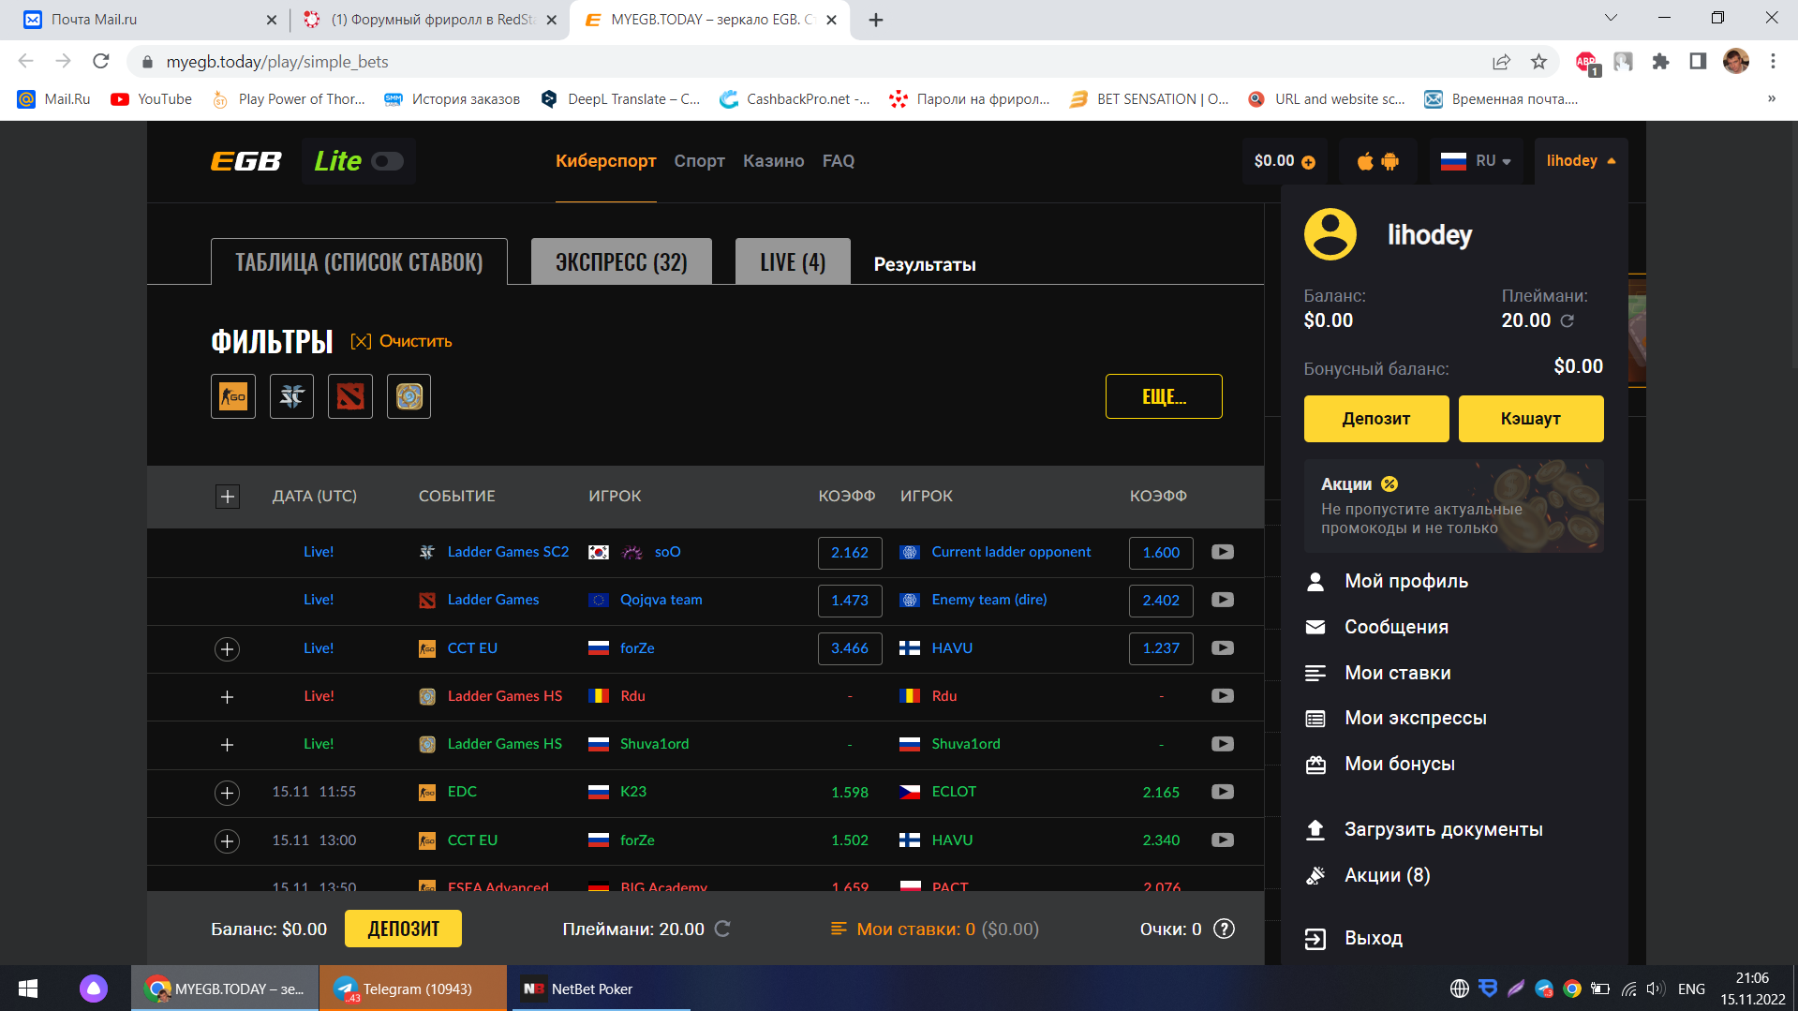The width and height of the screenshot is (1798, 1011).
Task: Filter bets by CS:GO game icon
Action: pyautogui.click(x=233, y=396)
